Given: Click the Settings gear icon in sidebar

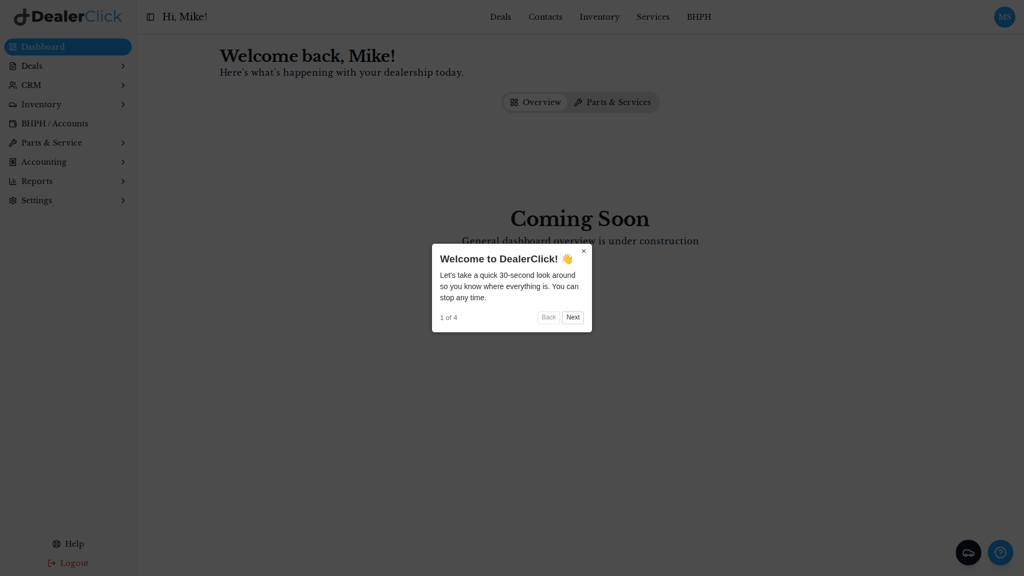Looking at the screenshot, I should (x=13, y=201).
